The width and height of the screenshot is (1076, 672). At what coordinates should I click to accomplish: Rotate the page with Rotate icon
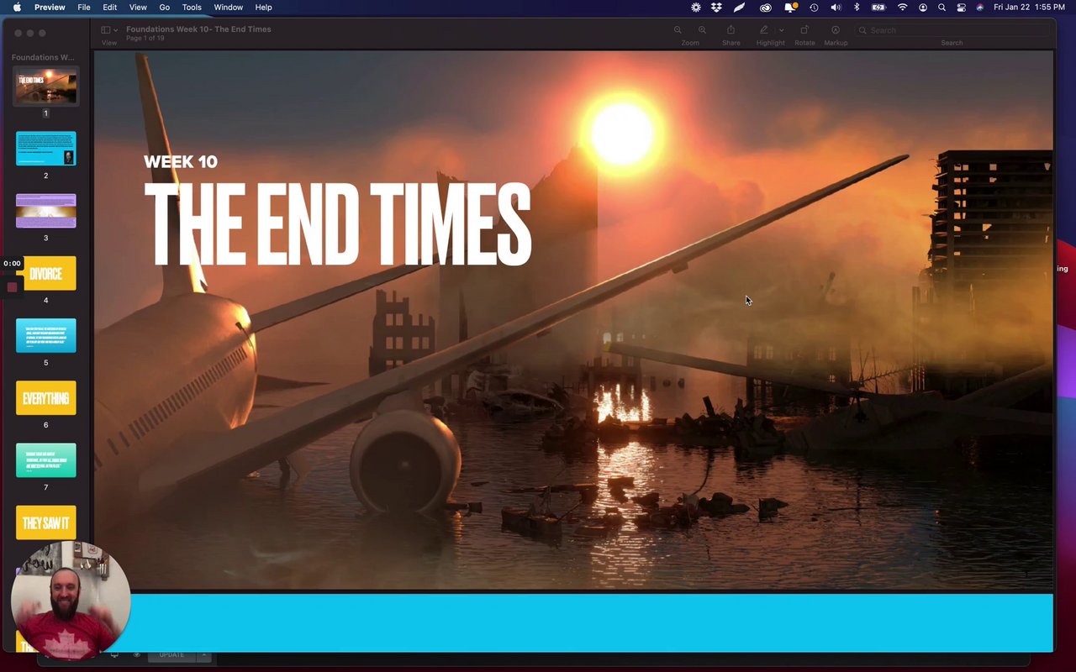tap(804, 30)
